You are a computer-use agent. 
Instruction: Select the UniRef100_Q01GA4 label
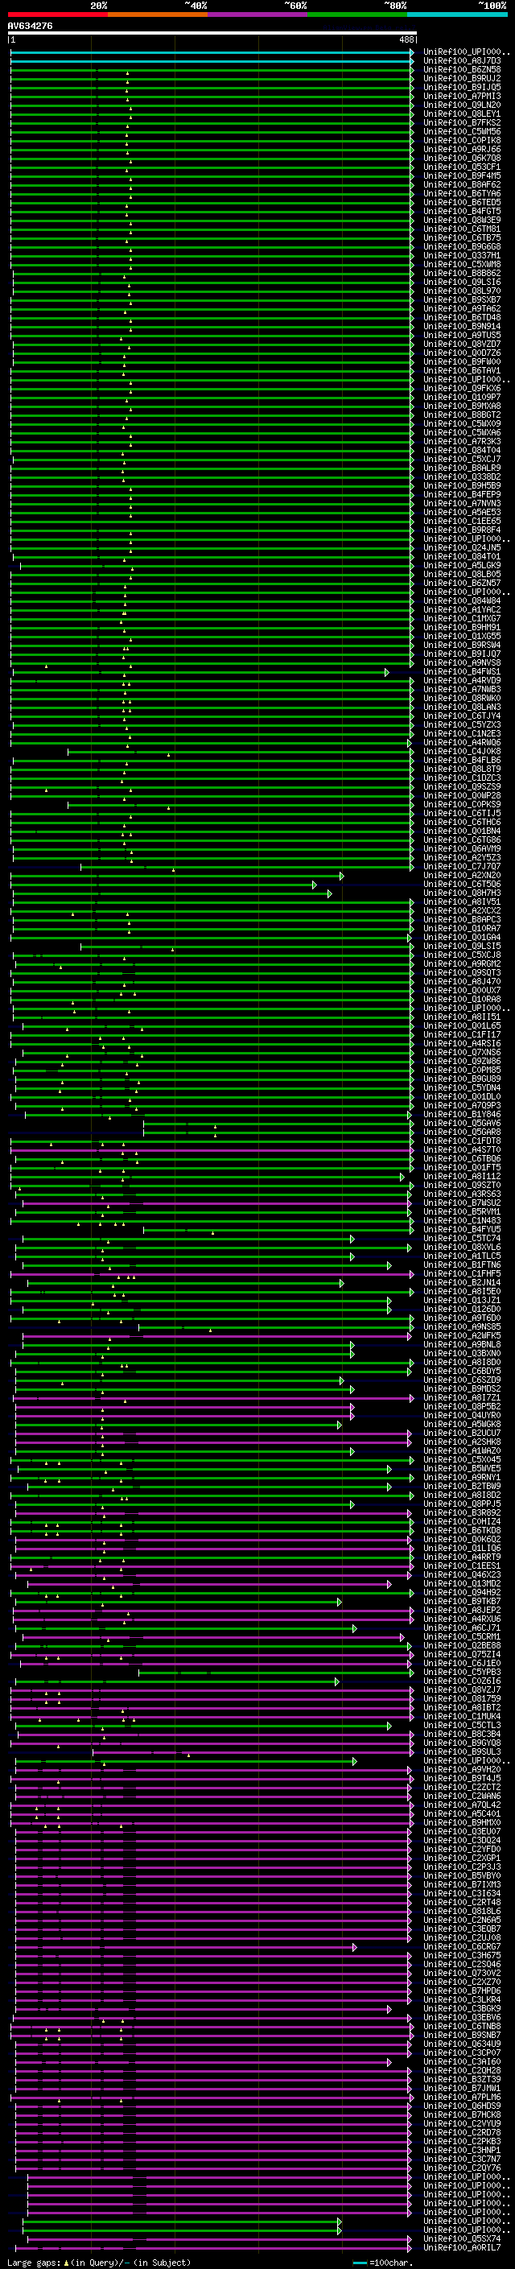point(462,937)
